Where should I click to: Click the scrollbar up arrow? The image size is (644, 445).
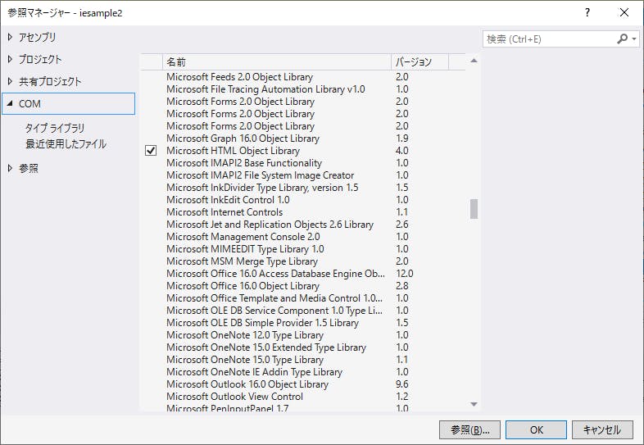[474, 61]
